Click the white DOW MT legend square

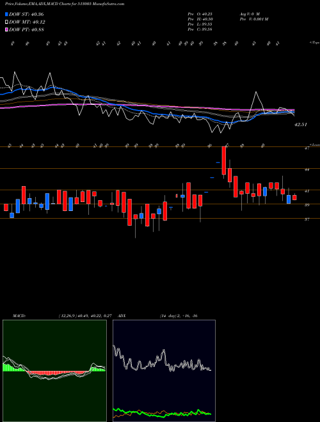coord(7,22)
